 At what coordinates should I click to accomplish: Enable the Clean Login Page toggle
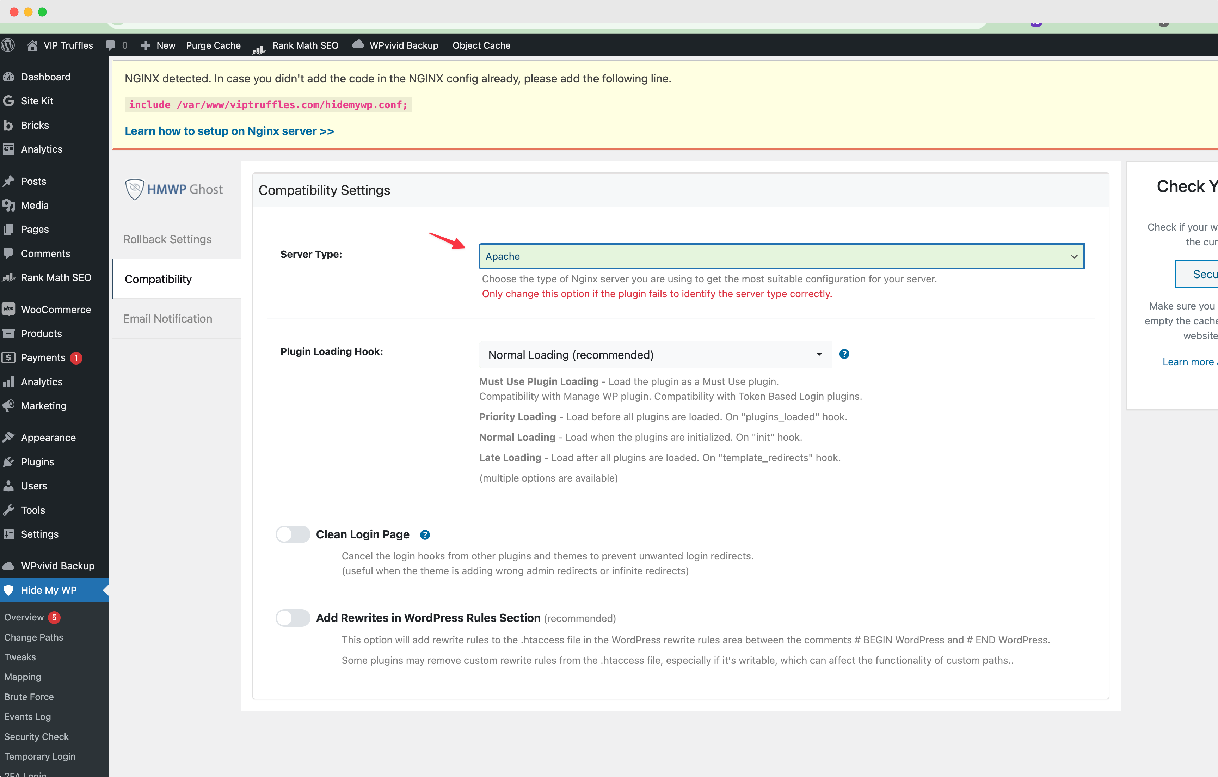click(x=293, y=534)
